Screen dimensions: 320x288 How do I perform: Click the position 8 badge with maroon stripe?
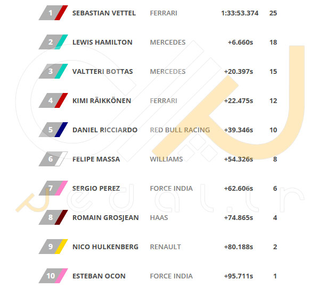[x=53, y=217]
